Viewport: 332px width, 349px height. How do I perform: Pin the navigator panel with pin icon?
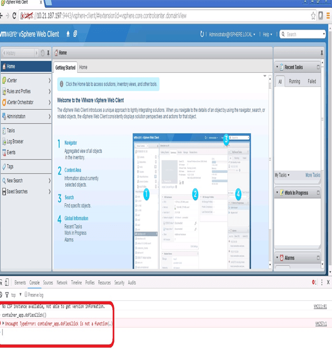click(48, 53)
